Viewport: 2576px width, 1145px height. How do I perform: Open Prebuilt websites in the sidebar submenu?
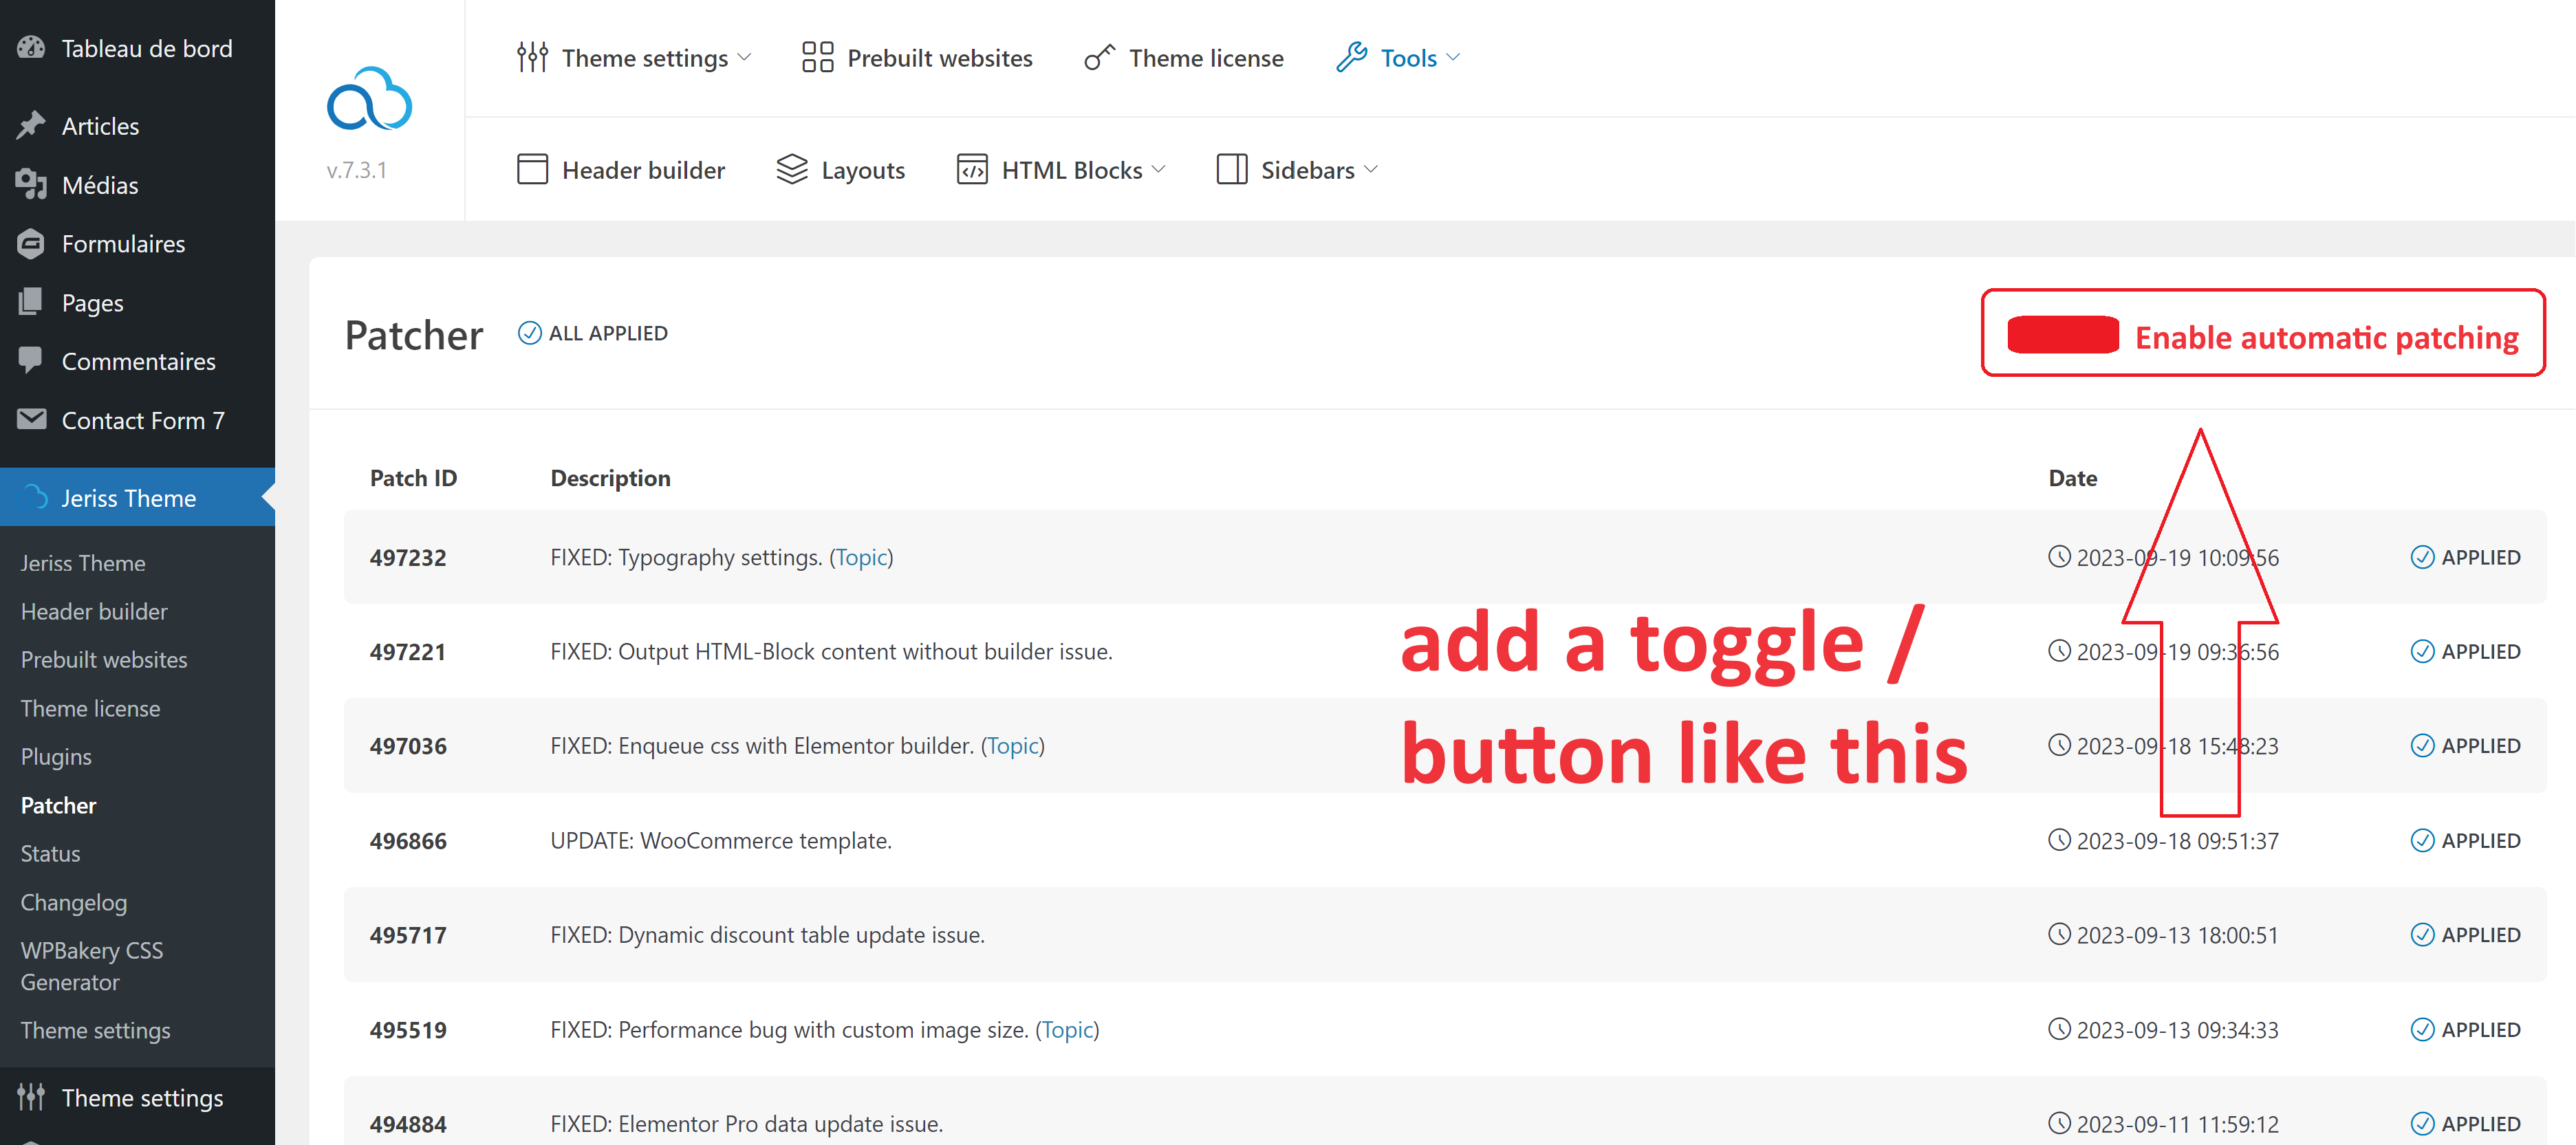tap(104, 660)
